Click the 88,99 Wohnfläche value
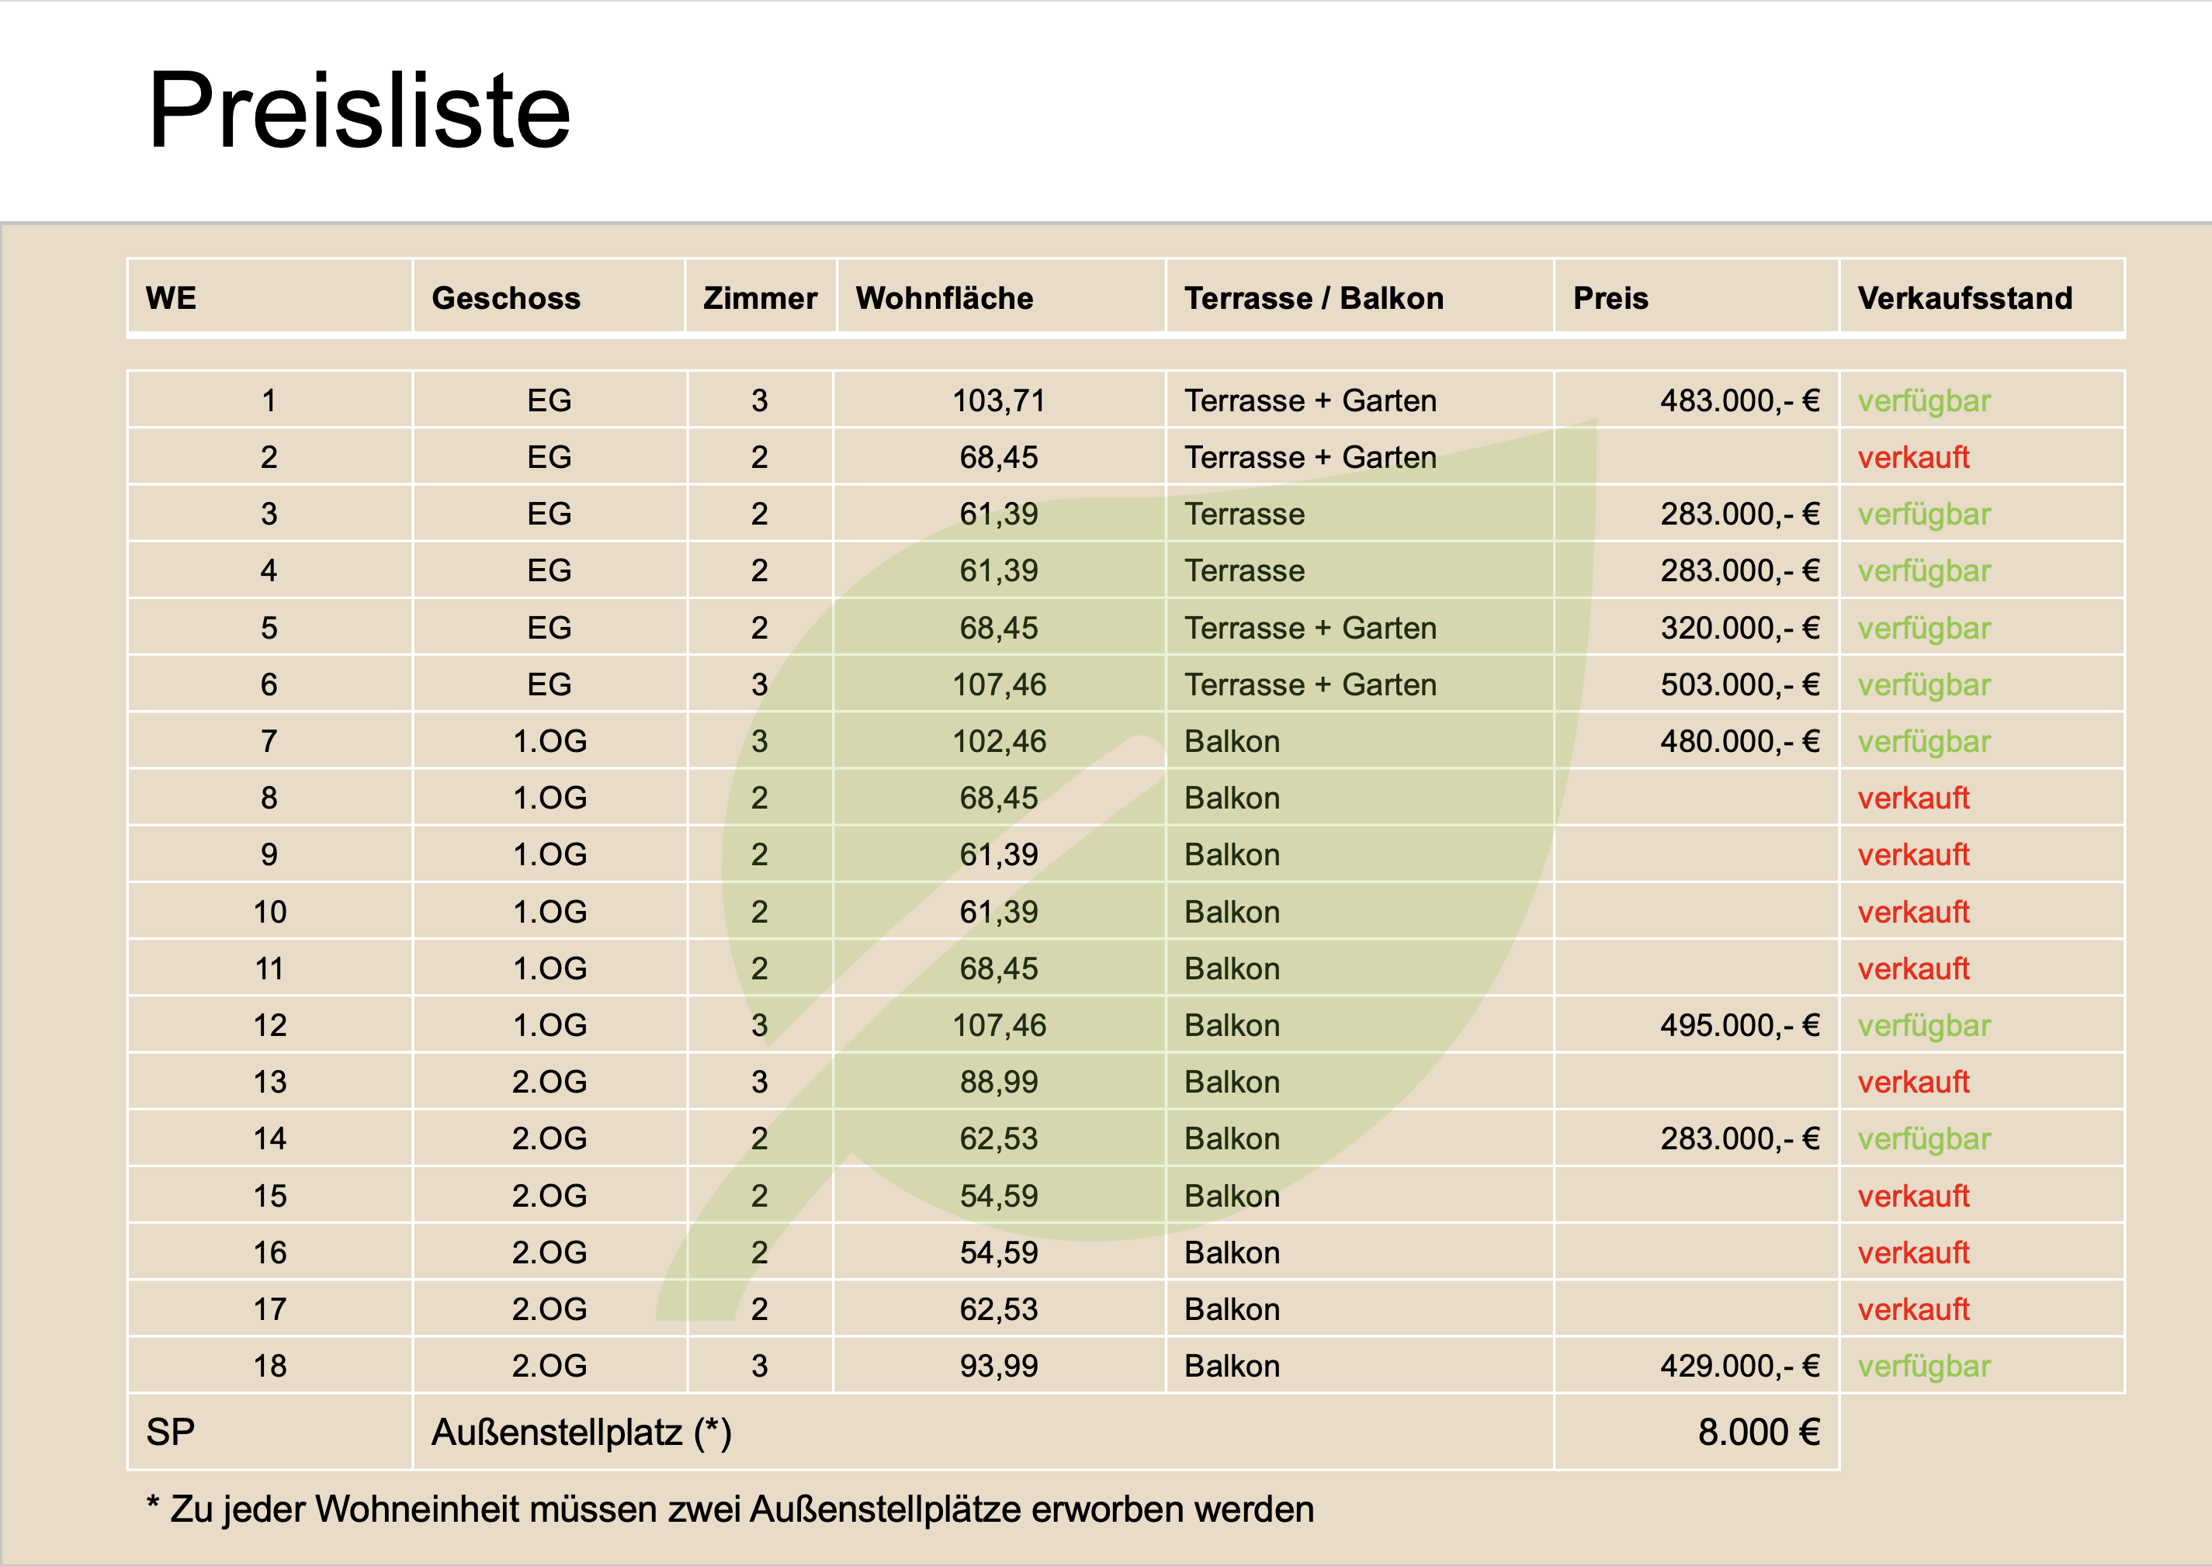This screenshot has height=1566, width=2212. tap(999, 1082)
